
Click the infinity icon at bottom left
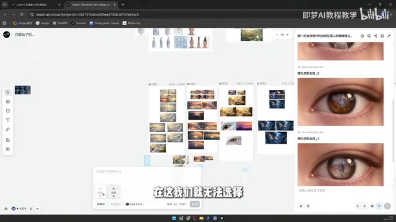coord(37,208)
